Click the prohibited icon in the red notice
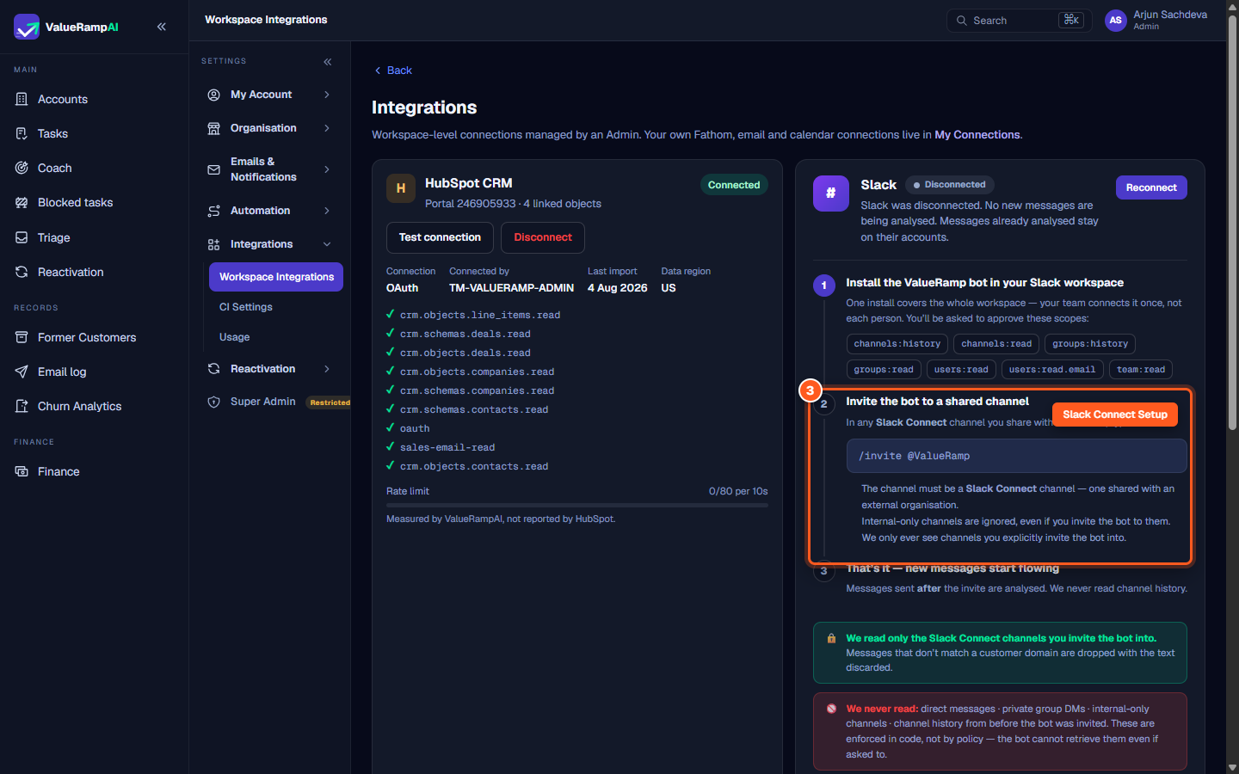The image size is (1239, 774). point(831,709)
